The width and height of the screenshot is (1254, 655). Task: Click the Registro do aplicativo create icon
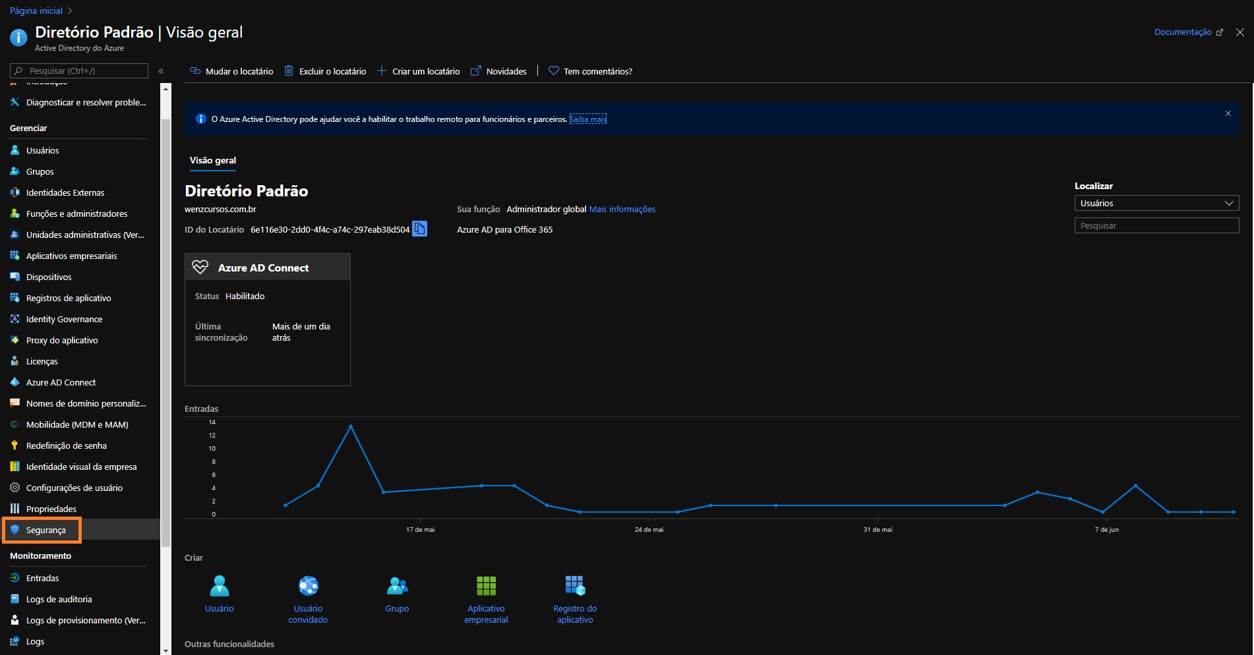coord(575,586)
